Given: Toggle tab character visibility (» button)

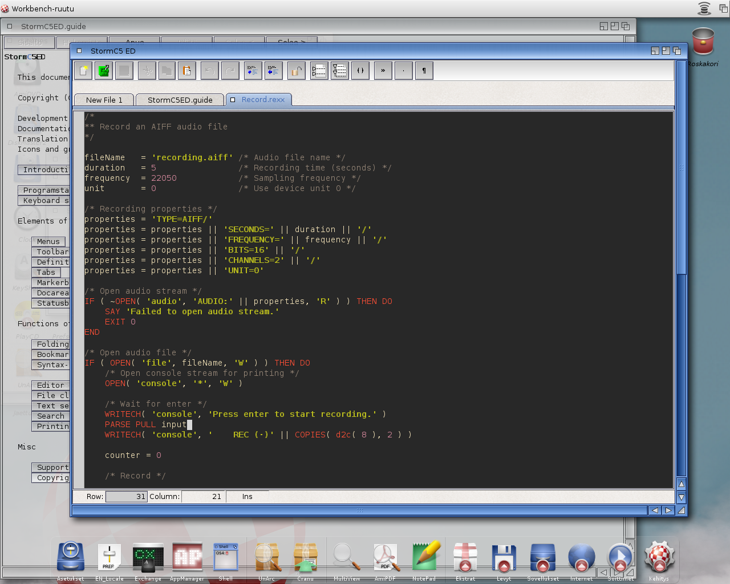Looking at the screenshot, I should (x=383, y=71).
